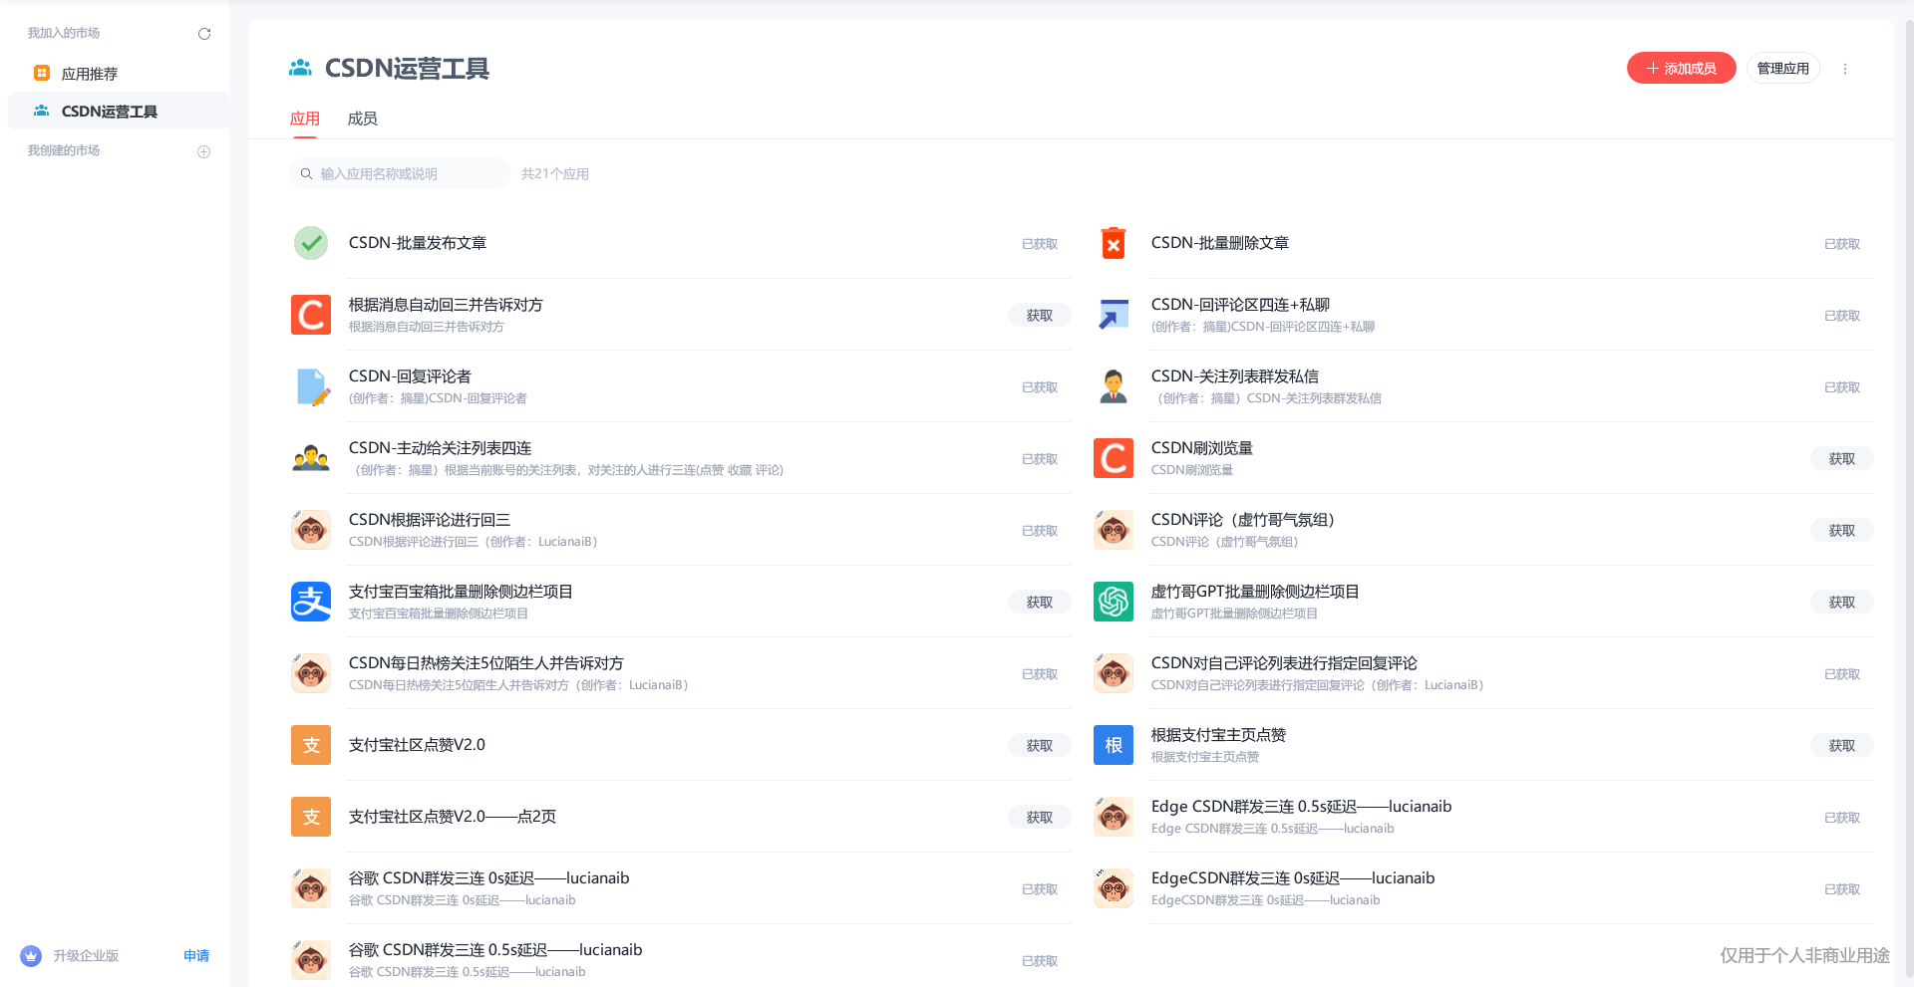Select CSDN运营工具 in the sidebar
The width and height of the screenshot is (1914, 987).
tap(119, 112)
